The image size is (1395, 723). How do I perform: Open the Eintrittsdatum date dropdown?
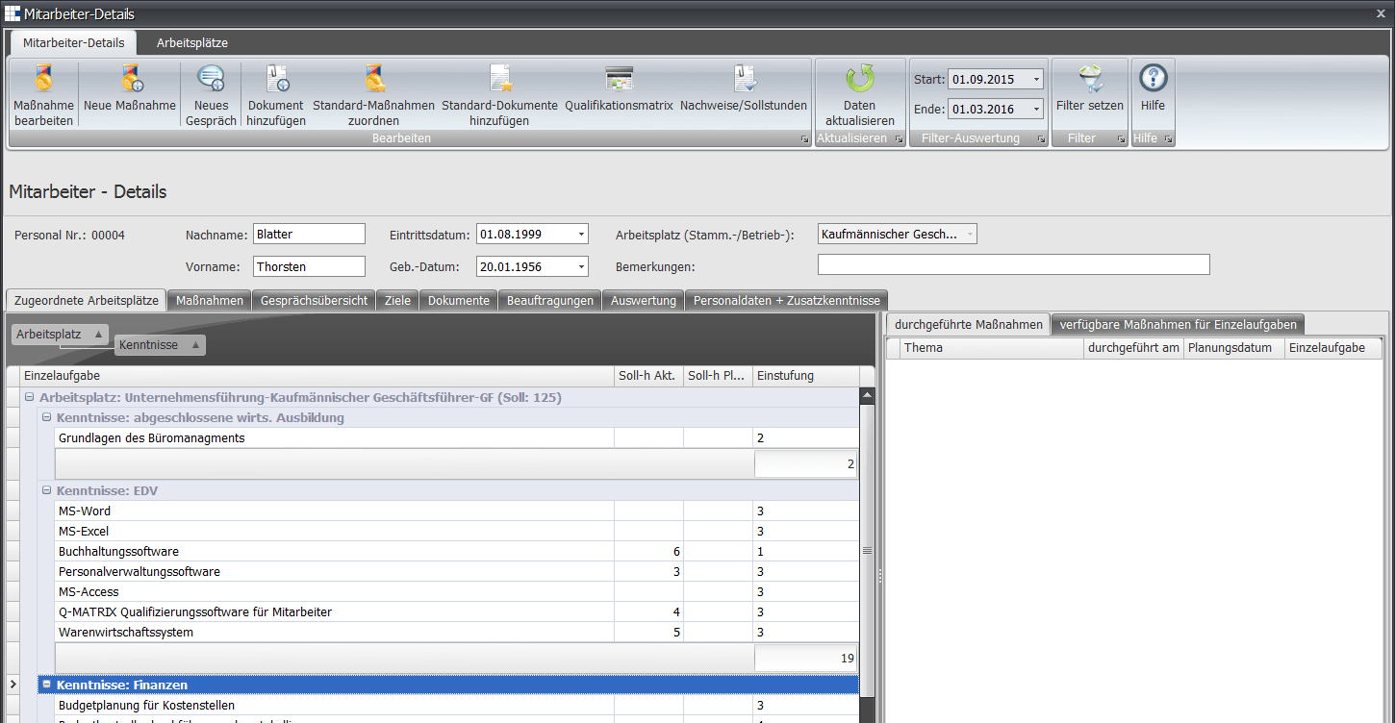pyautogui.click(x=581, y=235)
